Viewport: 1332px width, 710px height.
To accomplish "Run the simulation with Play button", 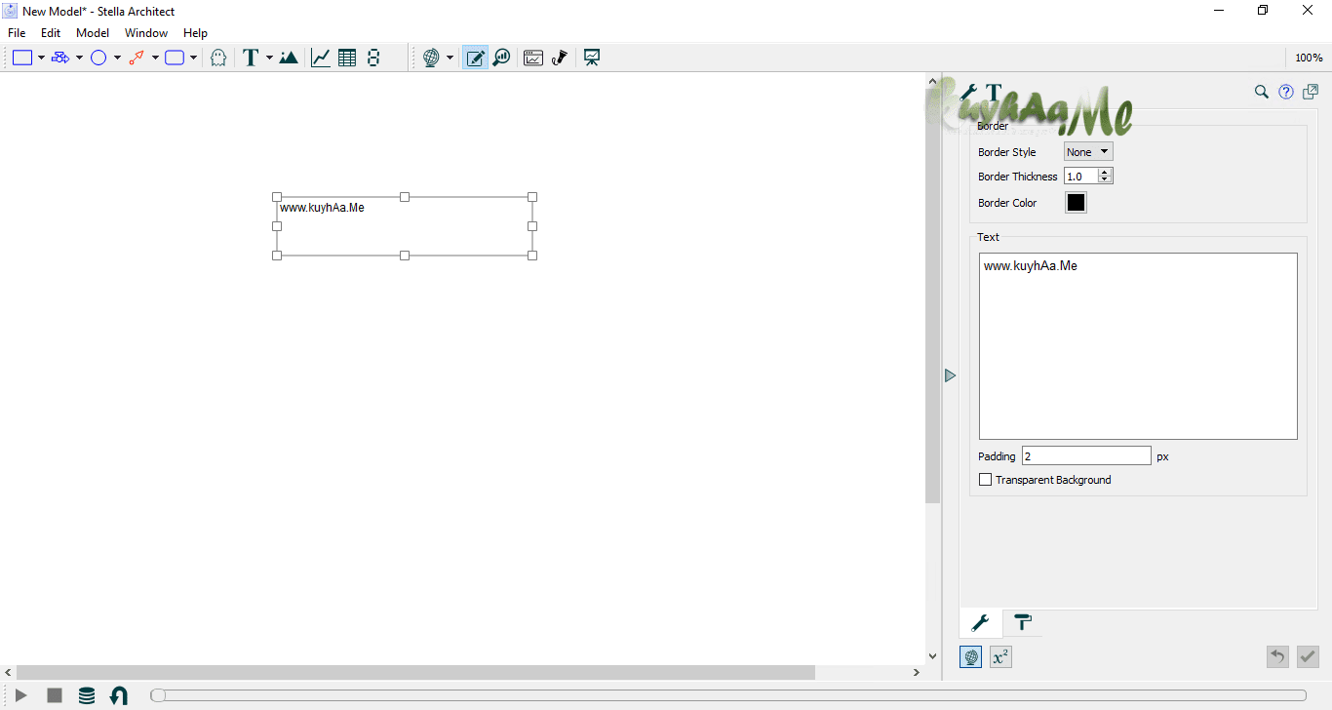I will click(x=21, y=695).
